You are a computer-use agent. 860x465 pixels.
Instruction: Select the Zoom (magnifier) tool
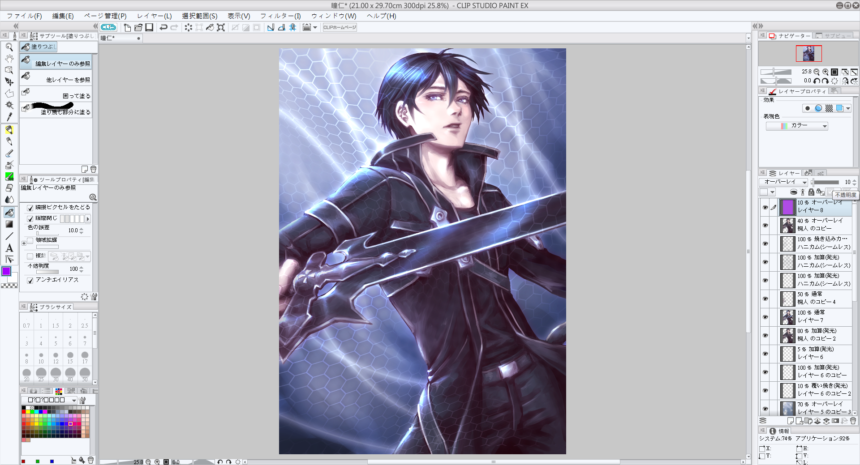[x=9, y=47]
